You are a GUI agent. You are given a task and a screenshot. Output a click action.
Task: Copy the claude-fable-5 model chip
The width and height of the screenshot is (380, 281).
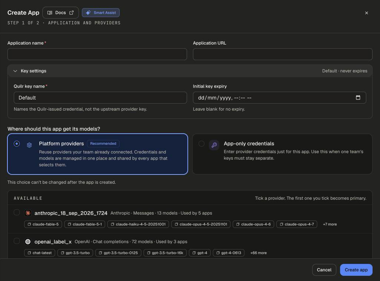[43, 224]
